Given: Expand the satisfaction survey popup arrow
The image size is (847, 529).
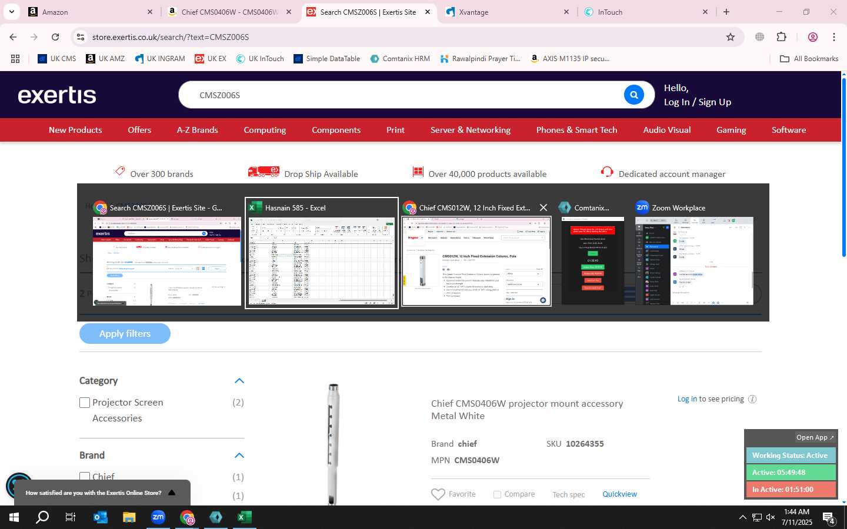Looking at the screenshot, I should [x=172, y=493].
